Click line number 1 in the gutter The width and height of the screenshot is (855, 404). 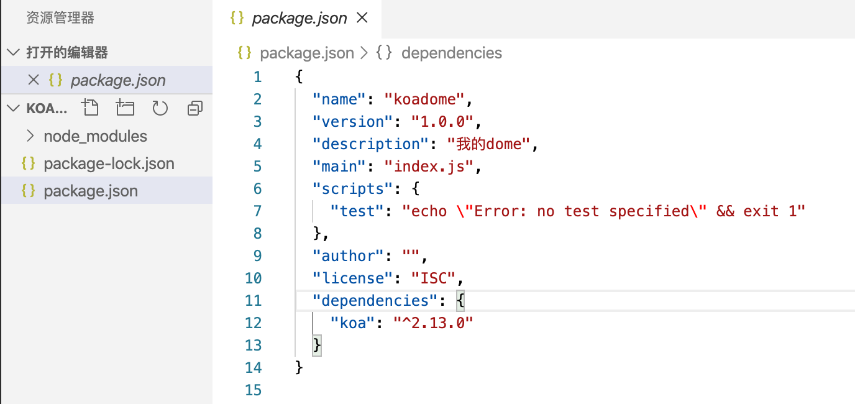point(258,77)
